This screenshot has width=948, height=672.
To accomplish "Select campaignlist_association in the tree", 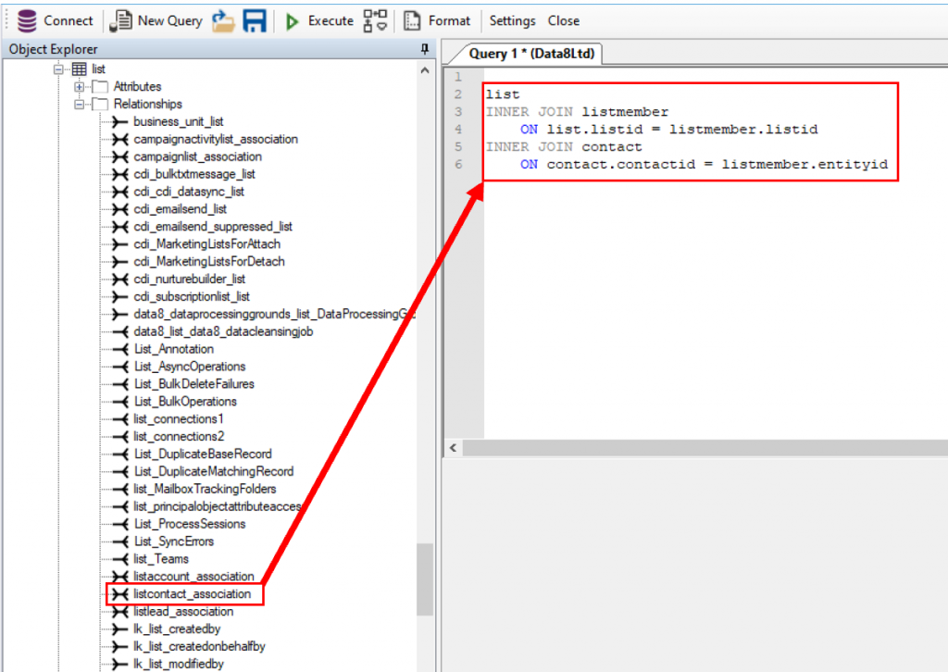I will (197, 157).
